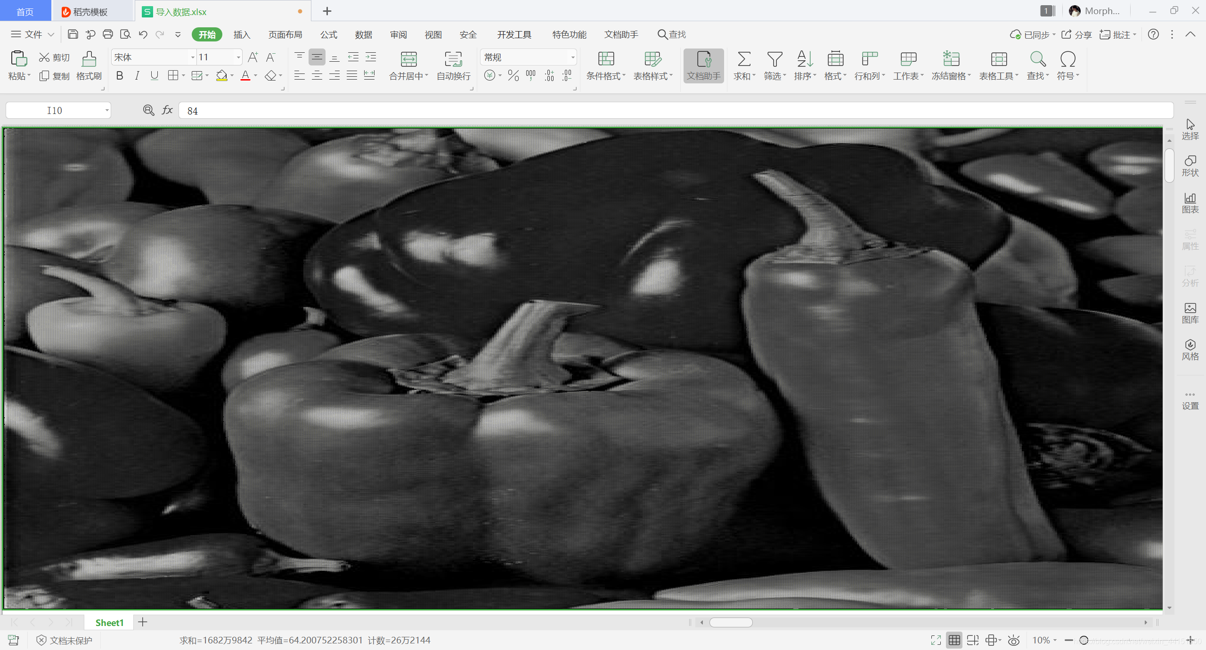
Task: Click the Merge and Center icon
Action: (408, 60)
